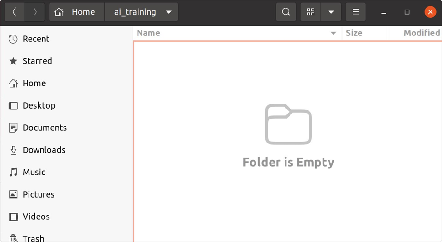Open the view options dropdown arrow

(331, 12)
